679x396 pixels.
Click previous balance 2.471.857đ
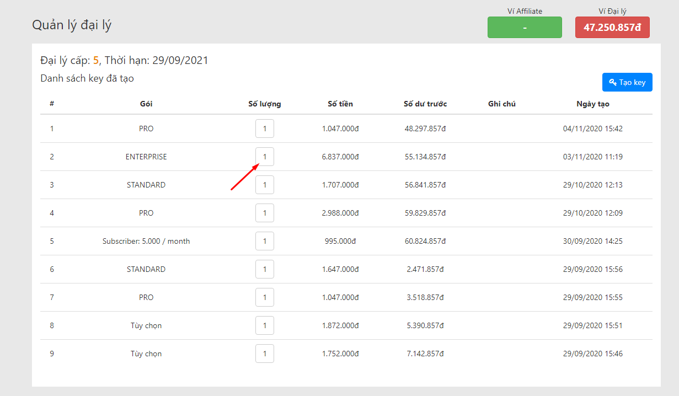[425, 269]
